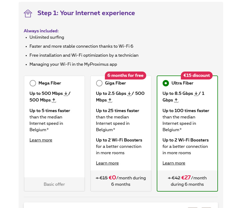Click the download arrow icon in Ultra Fiber
This screenshot has width=228, height=208.
[x=196, y=94]
